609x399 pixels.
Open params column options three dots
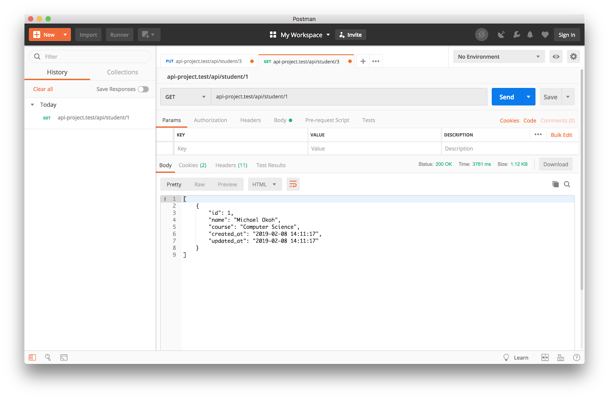pos(538,134)
